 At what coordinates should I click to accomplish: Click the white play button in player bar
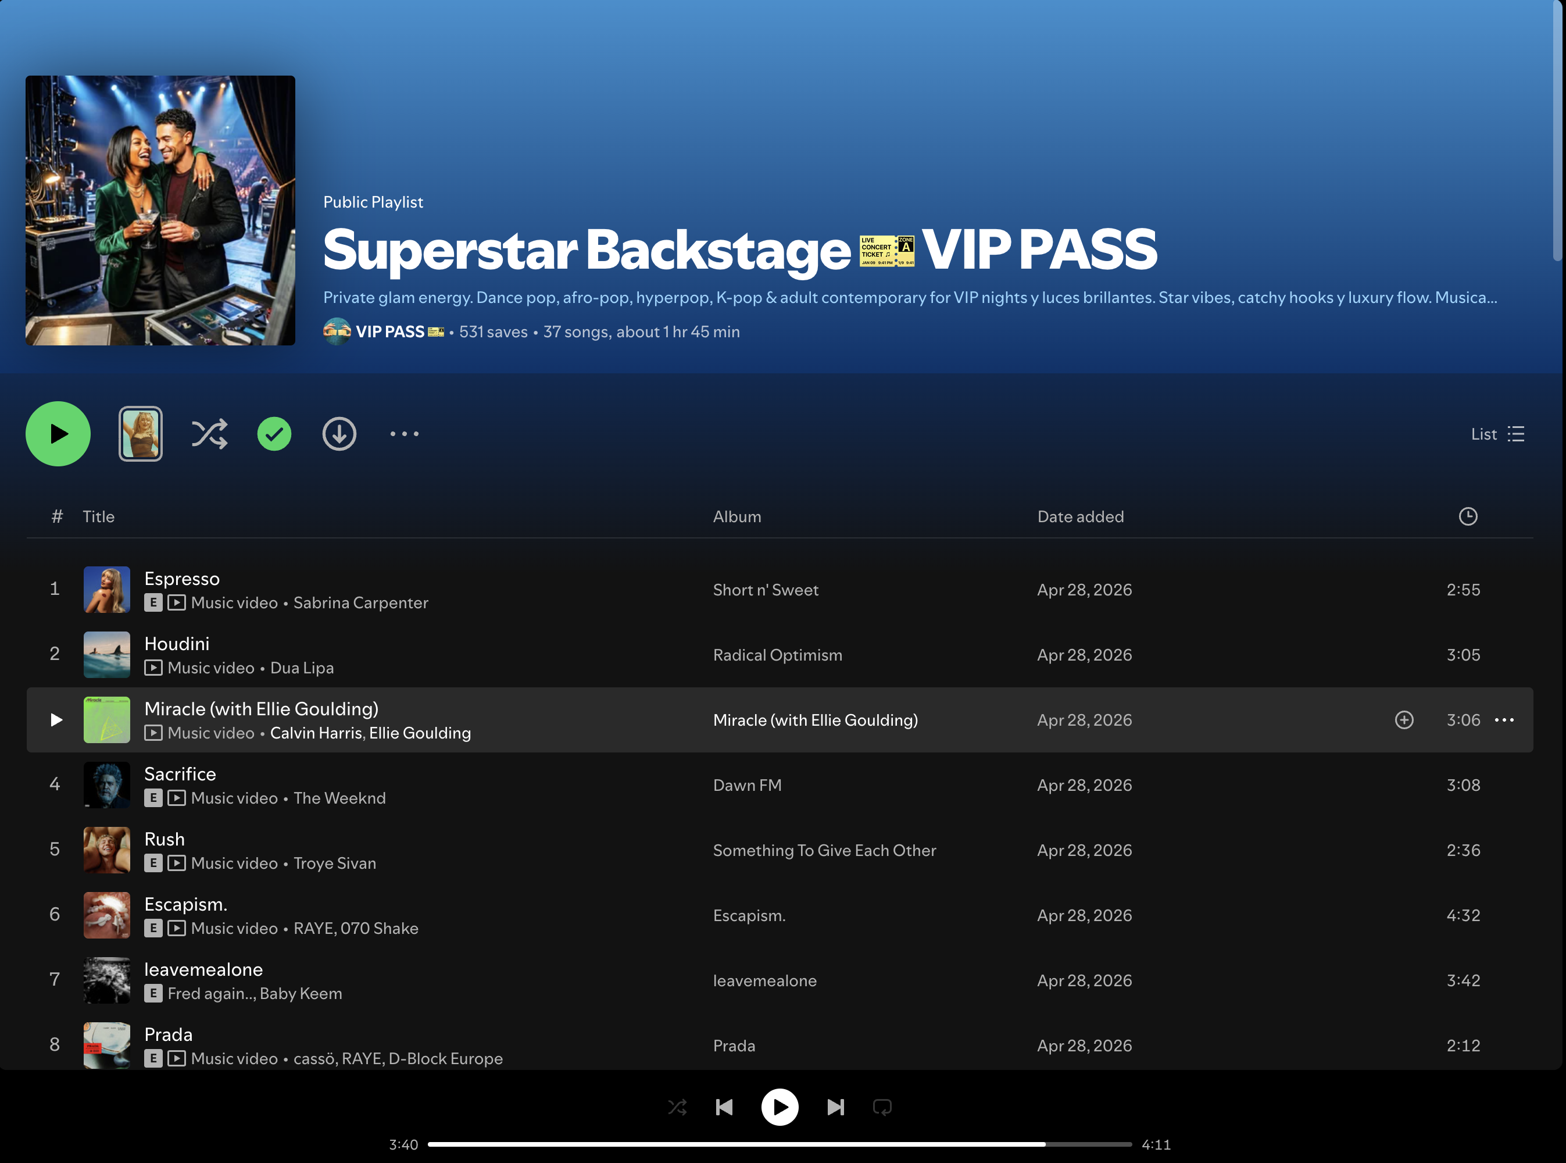pos(780,1107)
